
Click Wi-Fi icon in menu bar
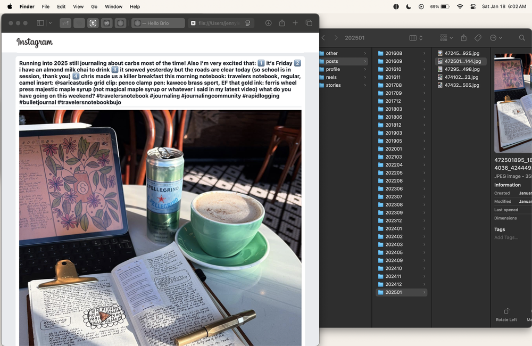460,6
